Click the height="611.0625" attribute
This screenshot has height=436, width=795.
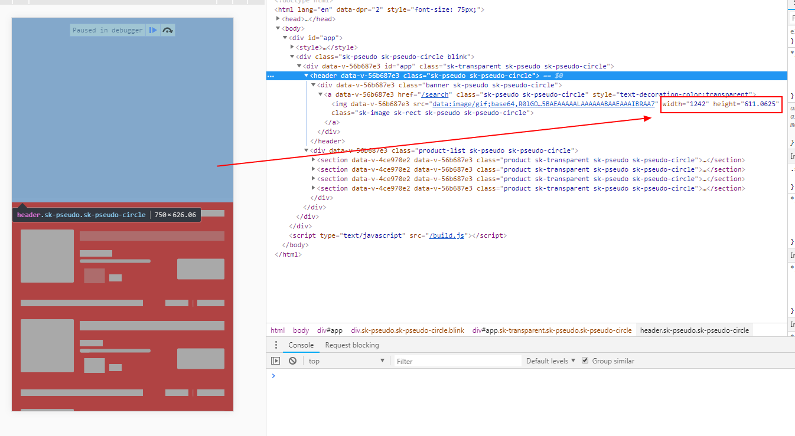pos(747,104)
